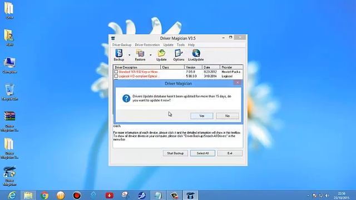Viewport: 356px width, 200px height.
Task: Select the Standard 101/102-Key driver row text
Action: [x=138, y=72]
